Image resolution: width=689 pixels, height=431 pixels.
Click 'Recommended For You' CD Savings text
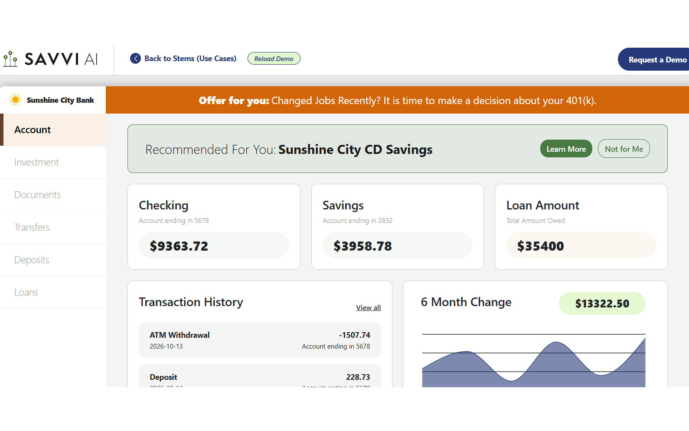coord(289,149)
